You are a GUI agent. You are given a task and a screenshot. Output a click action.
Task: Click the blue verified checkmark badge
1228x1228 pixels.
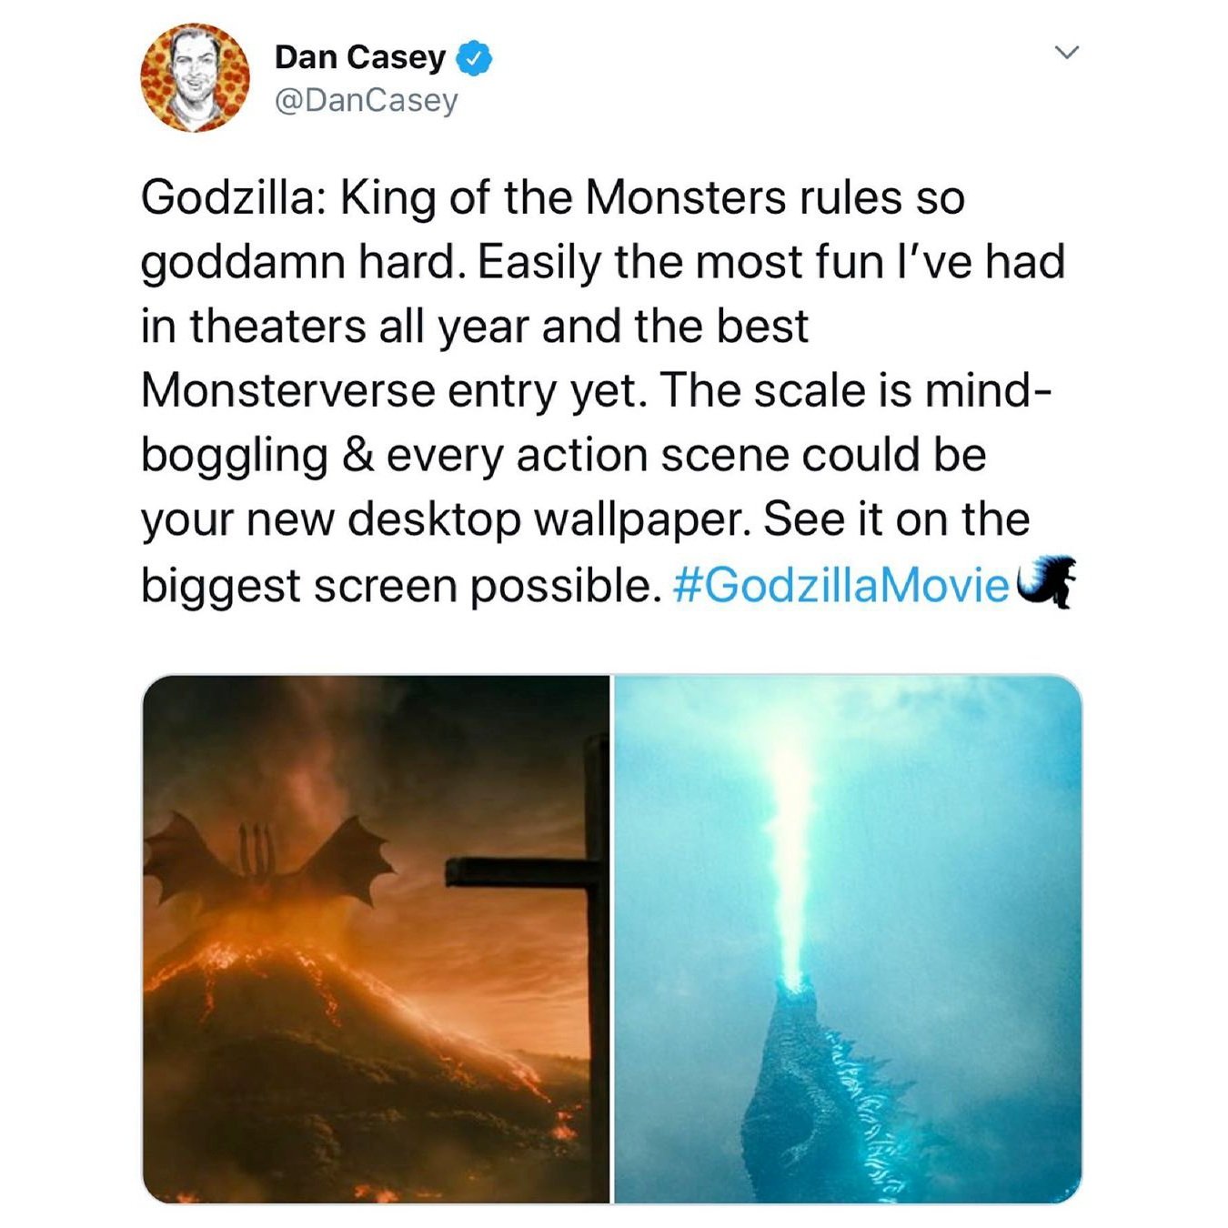point(473,58)
